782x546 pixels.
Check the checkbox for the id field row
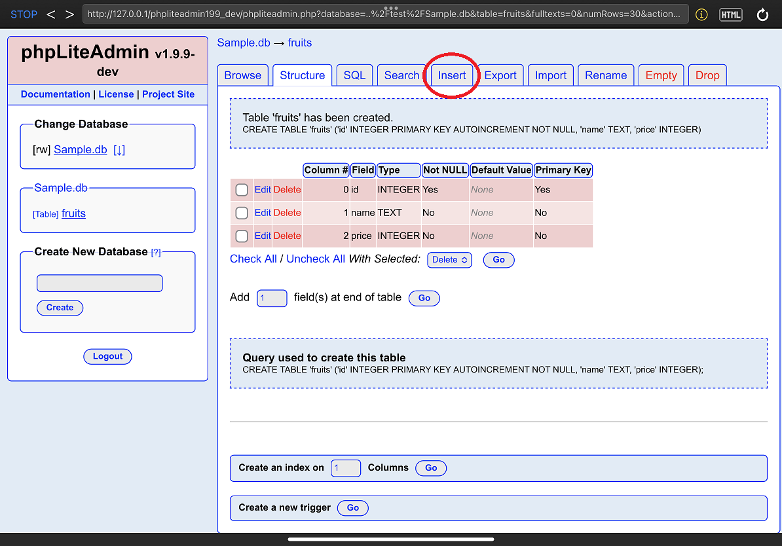tap(242, 190)
